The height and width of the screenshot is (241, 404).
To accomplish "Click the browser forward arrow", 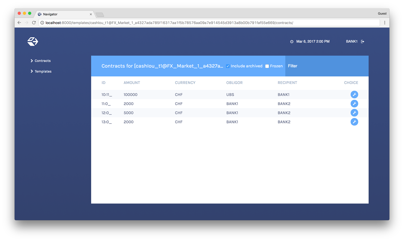I will click(27, 22).
